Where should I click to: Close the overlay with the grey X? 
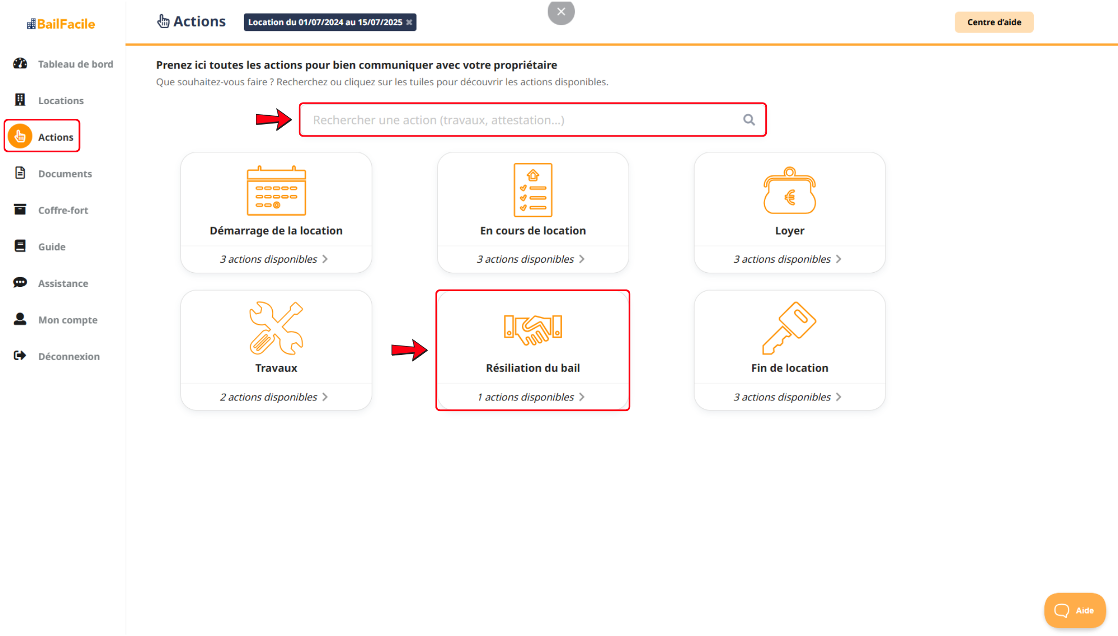pyautogui.click(x=561, y=12)
